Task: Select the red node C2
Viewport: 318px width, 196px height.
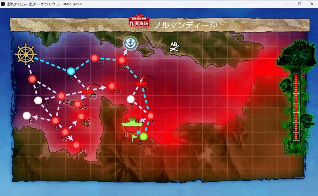Action: [x=122, y=60]
